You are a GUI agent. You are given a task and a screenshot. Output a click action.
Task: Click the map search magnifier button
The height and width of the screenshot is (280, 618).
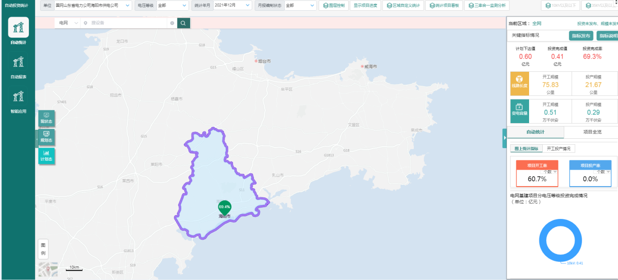183,23
